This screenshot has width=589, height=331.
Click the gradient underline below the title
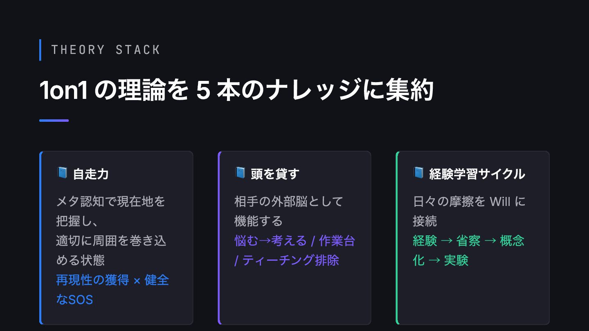[x=54, y=121]
